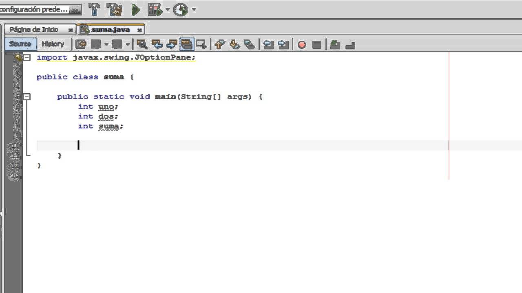Click the main method name
The height and width of the screenshot is (293, 522).
pyautogui.click(x=165, y=97)
